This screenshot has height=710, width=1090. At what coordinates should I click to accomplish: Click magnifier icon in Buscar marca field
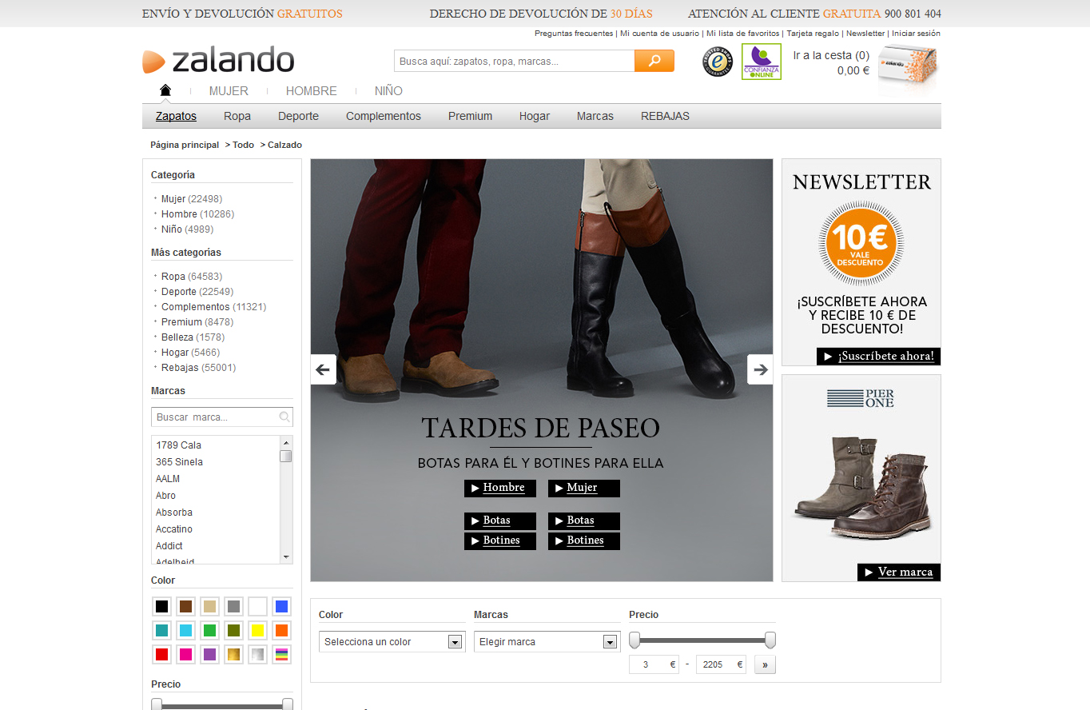pyautogui.click(x=284, y=417)
